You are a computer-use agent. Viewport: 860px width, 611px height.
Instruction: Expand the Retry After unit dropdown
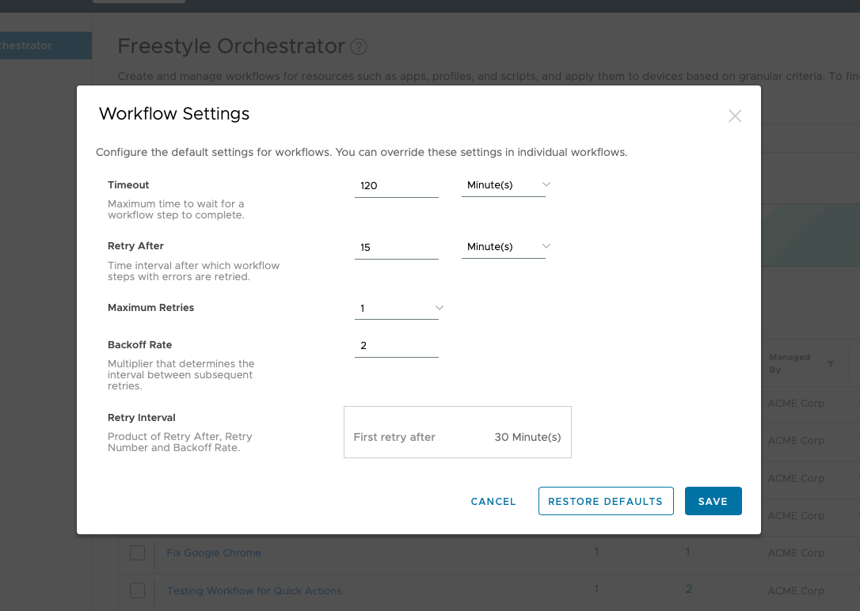pyautogui.click(x=504, y=247)
